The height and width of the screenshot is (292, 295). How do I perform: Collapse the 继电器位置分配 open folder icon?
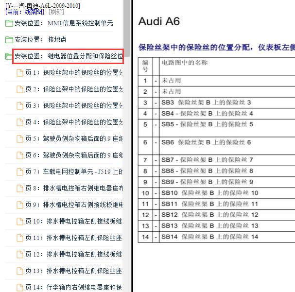(x=9, y=56)
